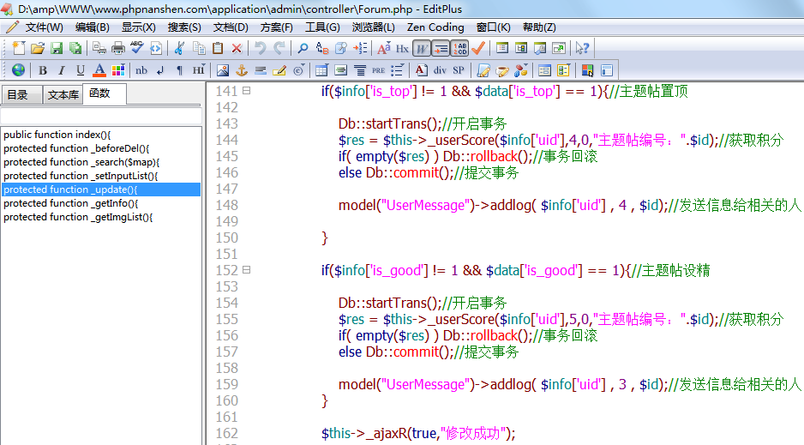804x445 pixels.
Task: Select protected function _update() entry
Action: (101, 189)
